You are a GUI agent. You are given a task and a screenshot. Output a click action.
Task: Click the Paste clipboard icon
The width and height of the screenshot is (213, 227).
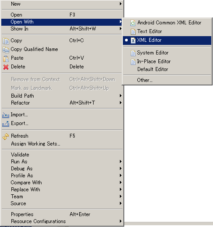[x=6, y=58]
